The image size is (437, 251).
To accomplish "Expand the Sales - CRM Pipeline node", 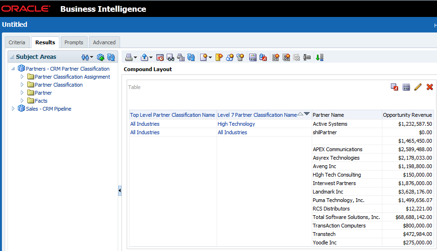I will point(13,109).
